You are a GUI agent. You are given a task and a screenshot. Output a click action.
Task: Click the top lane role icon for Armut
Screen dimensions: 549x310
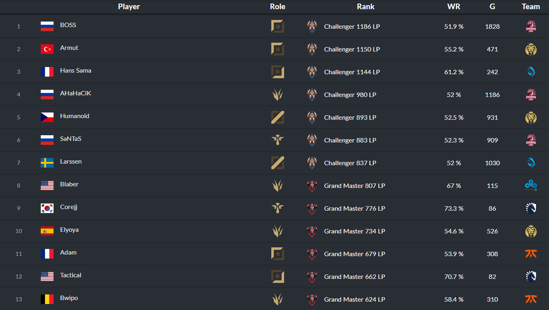point(278,49)
